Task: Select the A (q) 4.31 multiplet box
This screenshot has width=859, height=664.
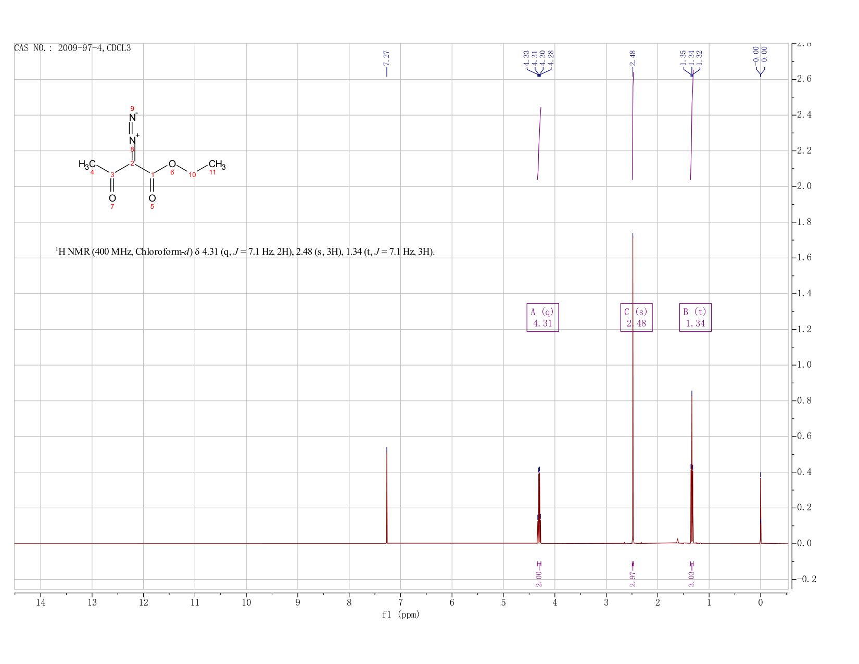Action: [542, 317]
